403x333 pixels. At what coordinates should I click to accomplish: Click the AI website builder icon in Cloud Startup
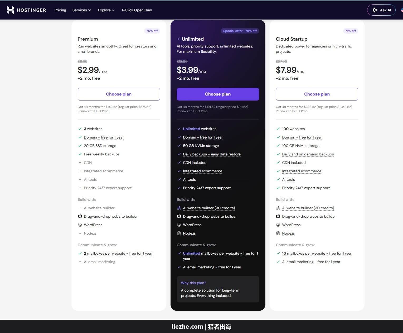point(278,208)
